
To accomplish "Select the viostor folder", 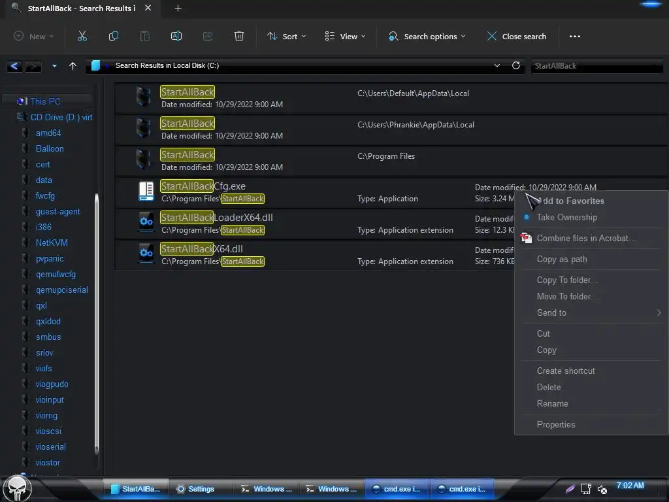I will [47, 462].
